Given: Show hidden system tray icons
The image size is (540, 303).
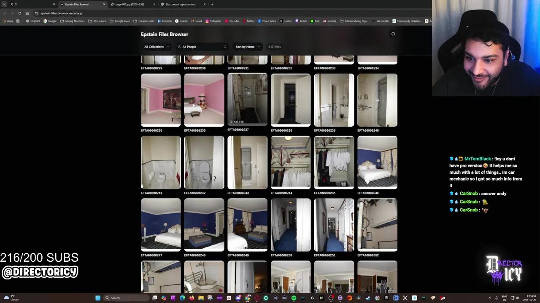Looking at the screenshot, I should coord(490,298).
